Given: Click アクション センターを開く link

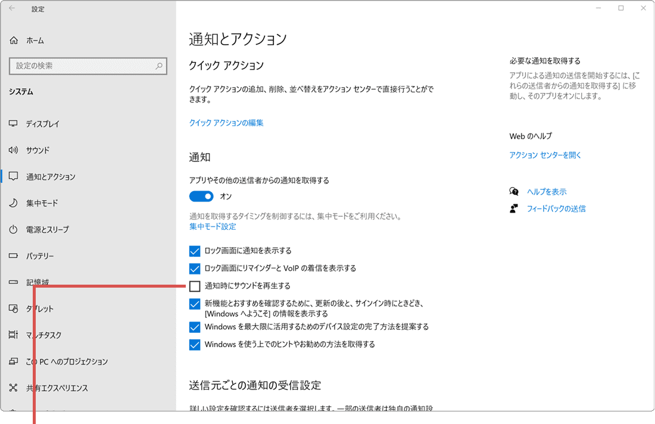Looking at the screenshot, I should click(x=545, y=154).
